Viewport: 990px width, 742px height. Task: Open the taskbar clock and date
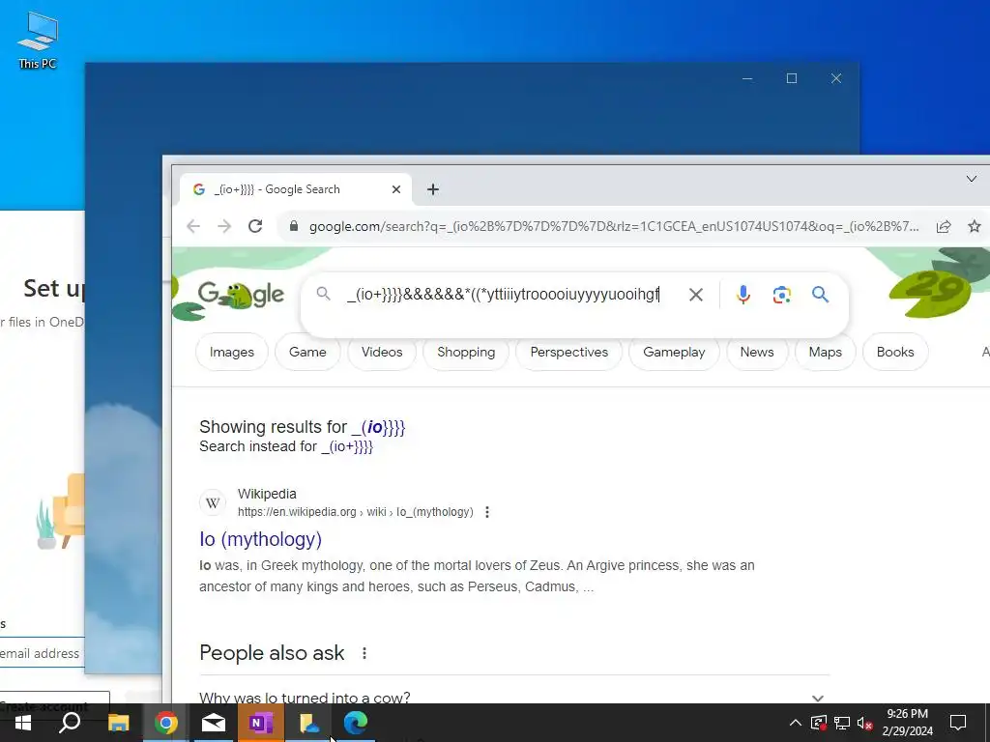(x=907, y=723)
